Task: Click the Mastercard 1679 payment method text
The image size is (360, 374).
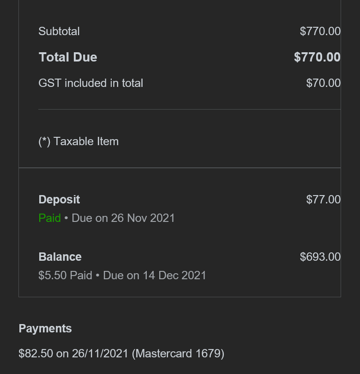Action: coord(178,354)
